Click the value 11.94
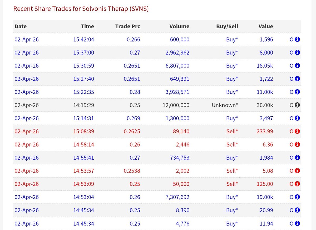The image size is (316, 230). tap(266, 223)
